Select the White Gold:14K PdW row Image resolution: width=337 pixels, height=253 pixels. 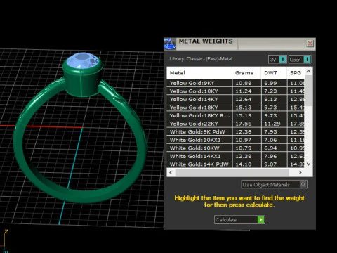(236, 164)
